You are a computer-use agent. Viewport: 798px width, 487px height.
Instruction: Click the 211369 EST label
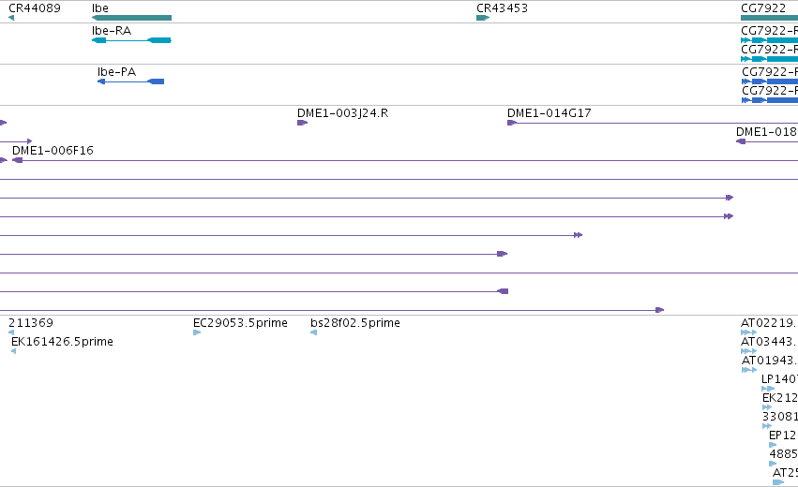pos(31,323)
